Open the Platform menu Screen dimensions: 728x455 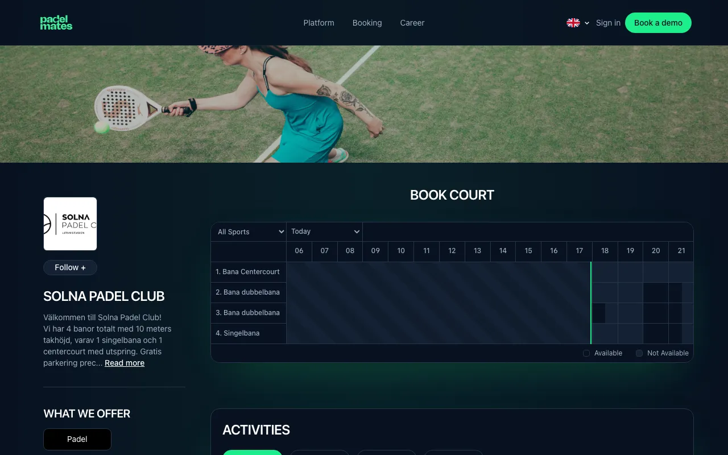[318, 23]
